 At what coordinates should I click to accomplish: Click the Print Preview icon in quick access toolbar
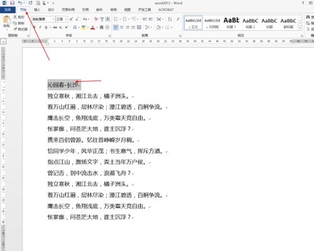click(38, 3)
